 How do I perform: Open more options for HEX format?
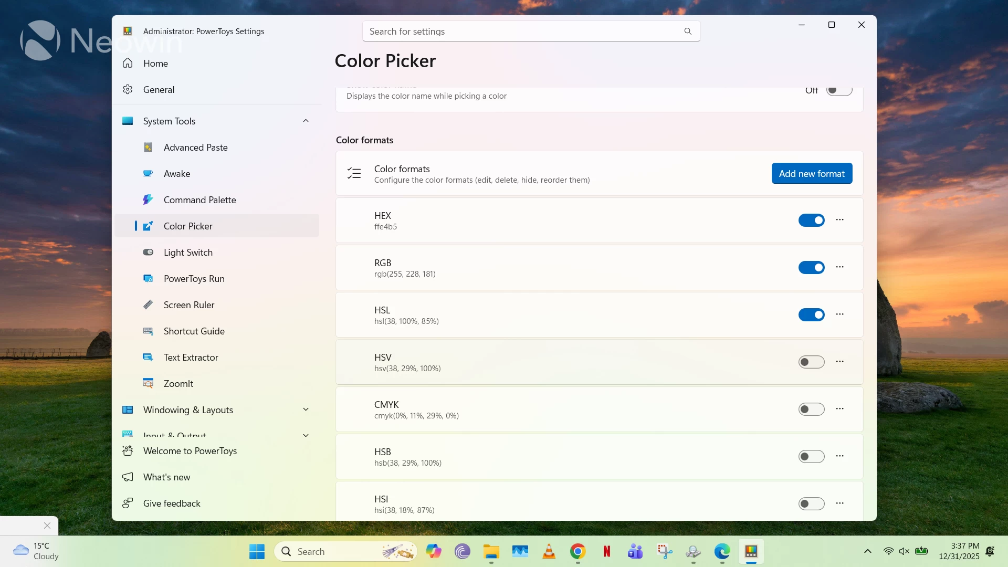[840, 220]
